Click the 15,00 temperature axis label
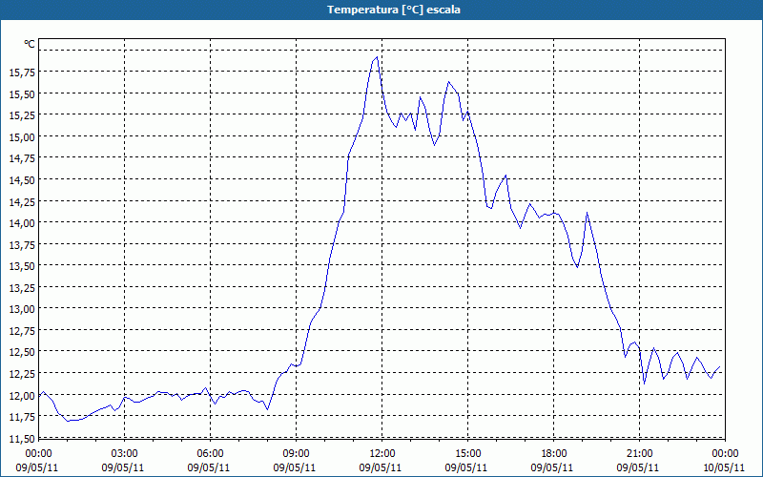The width and height of the screenshot is (763, 477). (x=22, y=136)
